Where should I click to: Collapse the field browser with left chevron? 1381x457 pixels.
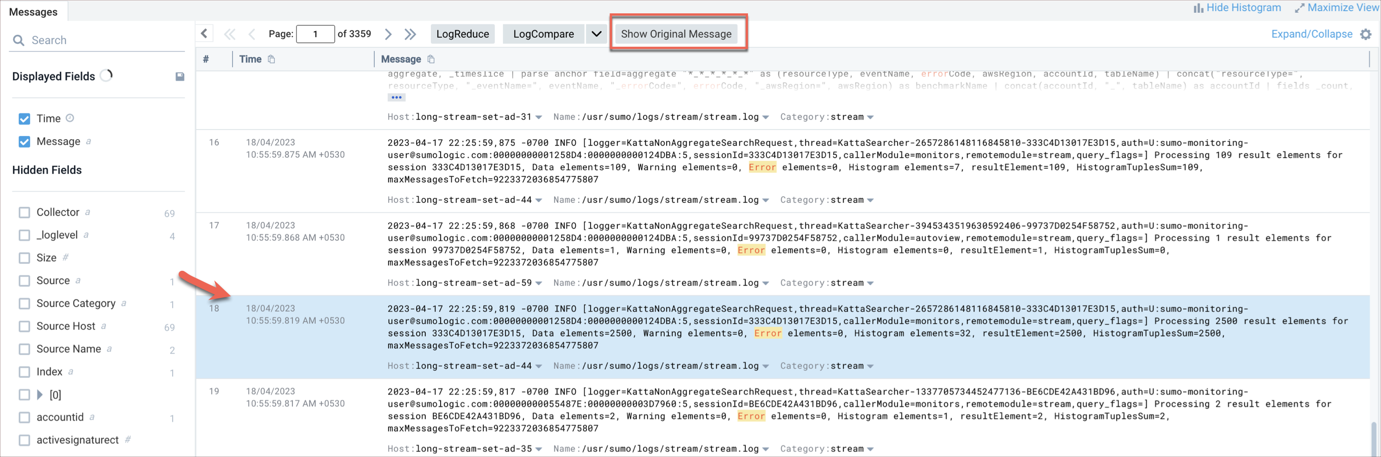pos(204,34)
